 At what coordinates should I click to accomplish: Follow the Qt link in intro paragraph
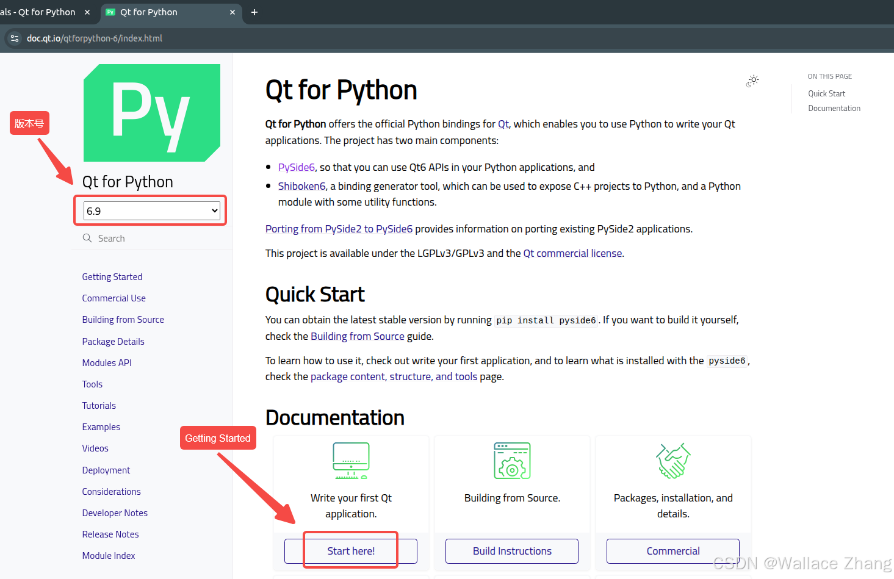[x=503, y=124]
